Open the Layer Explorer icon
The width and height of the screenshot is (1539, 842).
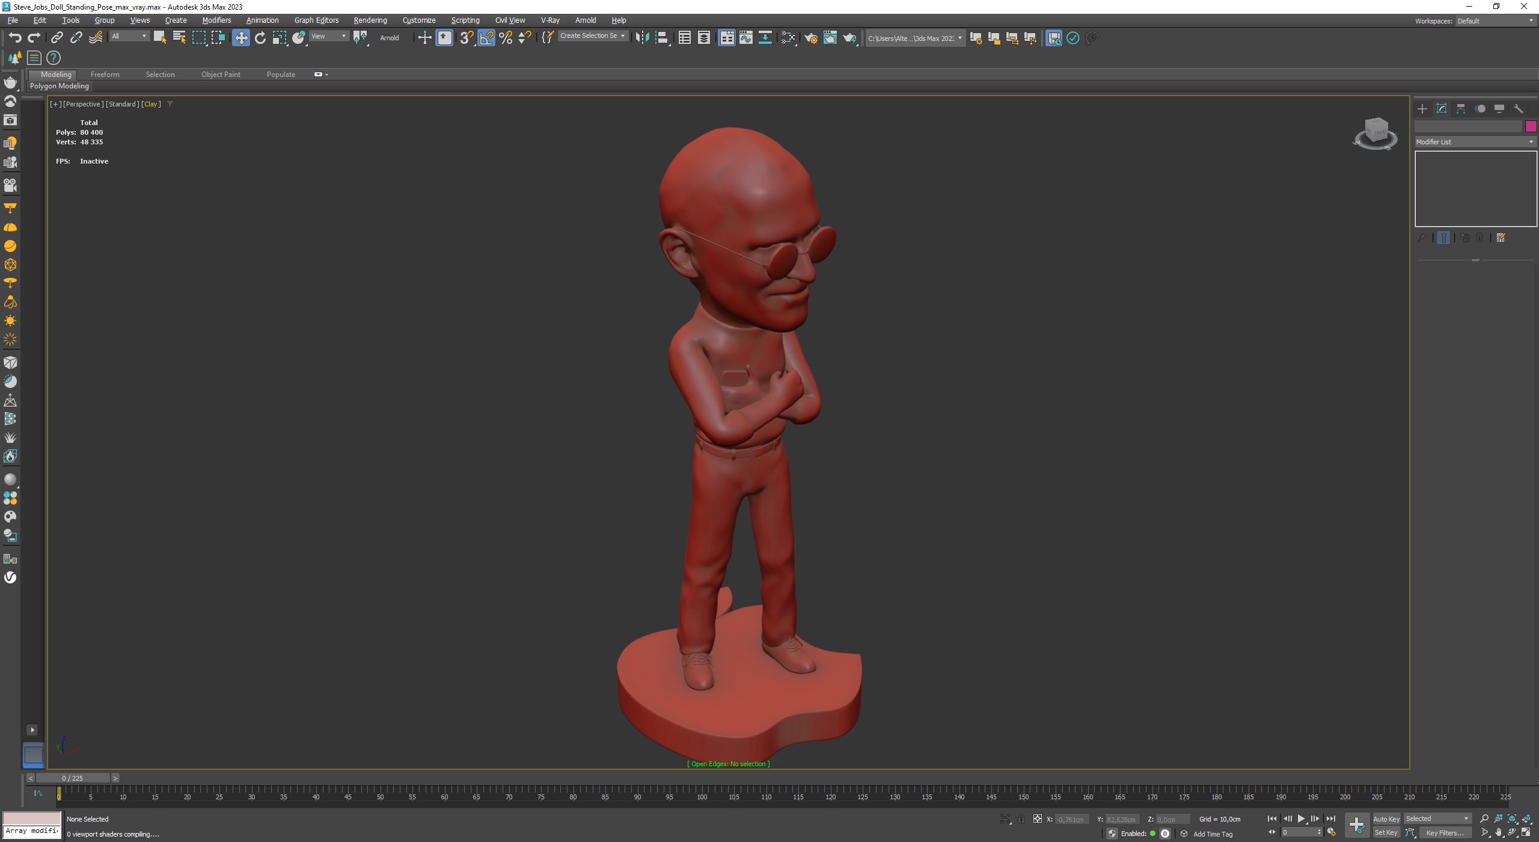[x=703, y=38]
